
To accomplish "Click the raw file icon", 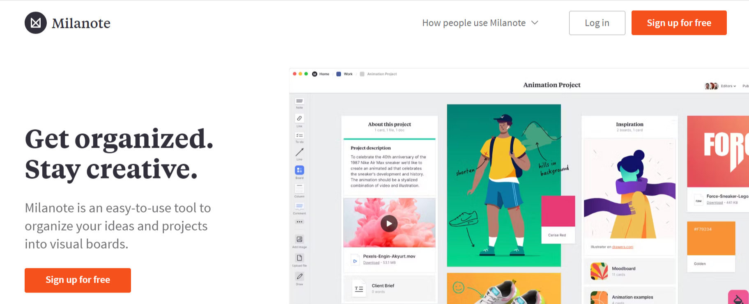I will click(698, 201).
